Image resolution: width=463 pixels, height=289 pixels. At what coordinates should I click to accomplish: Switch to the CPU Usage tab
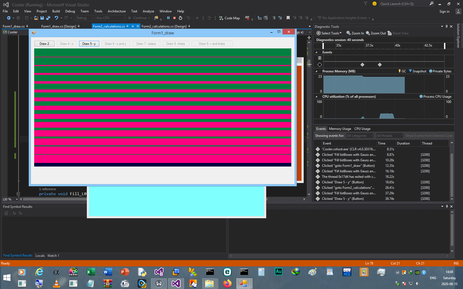[362, 129]
